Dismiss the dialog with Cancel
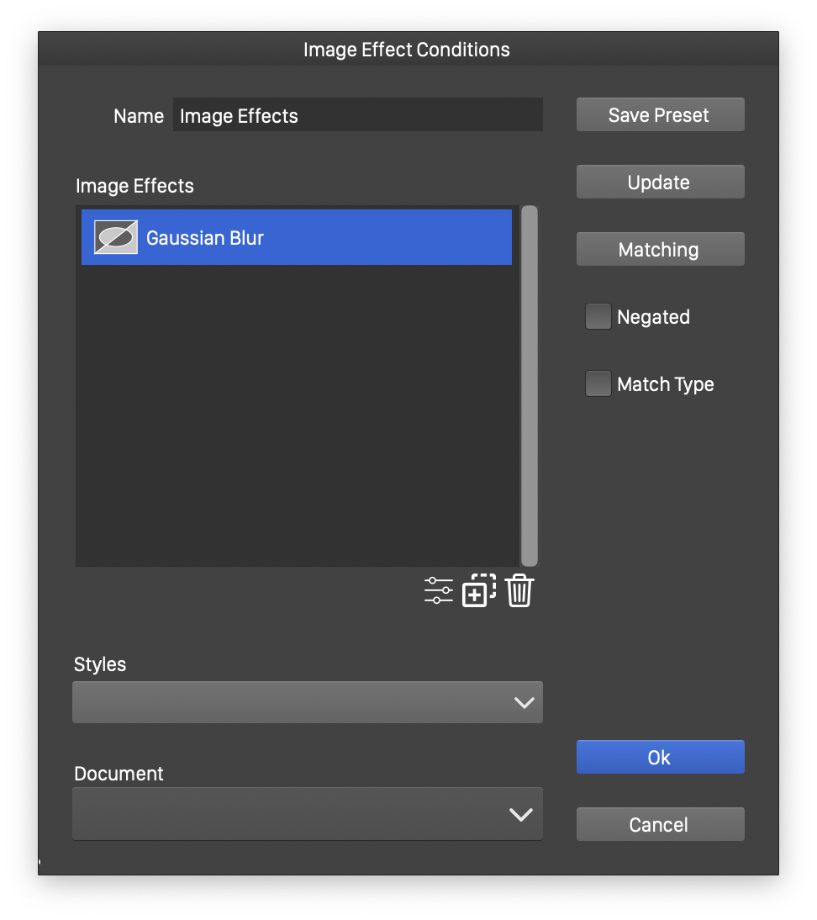Viewport: 817px width, 920px height. 660,824
